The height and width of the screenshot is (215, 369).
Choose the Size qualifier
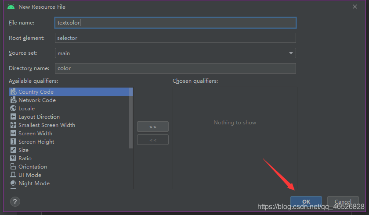pyautogui.click(x=69, y=150)
